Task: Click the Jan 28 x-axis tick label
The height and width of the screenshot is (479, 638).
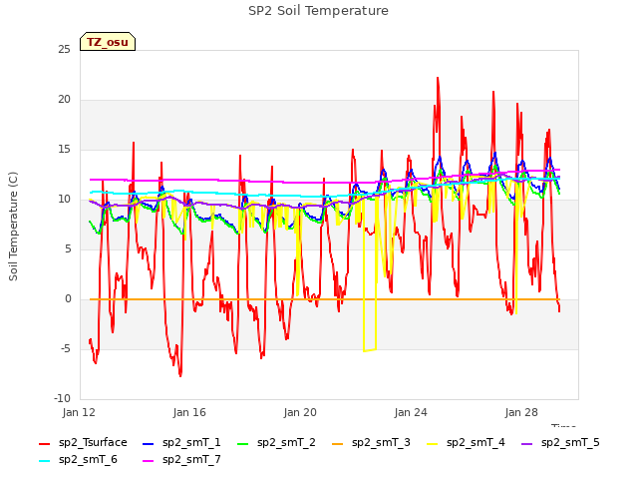Action: (x=521, y=412)
